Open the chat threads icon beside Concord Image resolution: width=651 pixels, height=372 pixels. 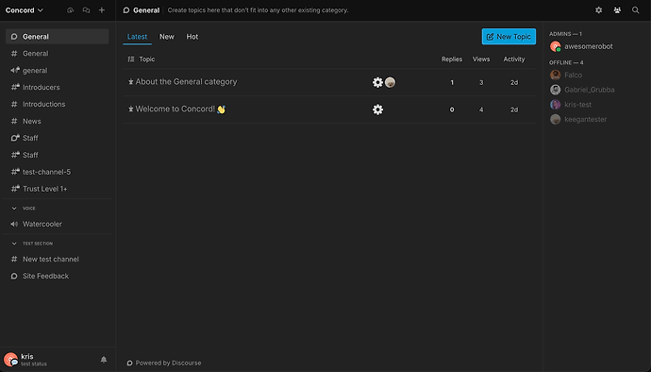[87, 10]
